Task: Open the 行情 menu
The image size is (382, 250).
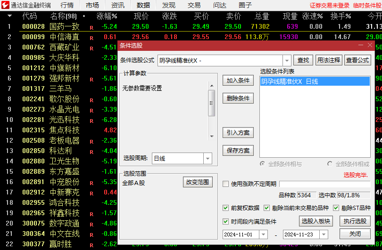Action: (67, 5)
